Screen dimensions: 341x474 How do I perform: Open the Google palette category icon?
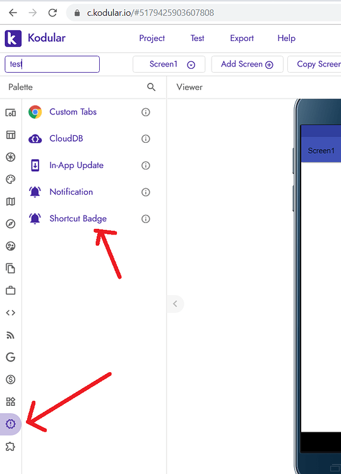pos(11,357)
